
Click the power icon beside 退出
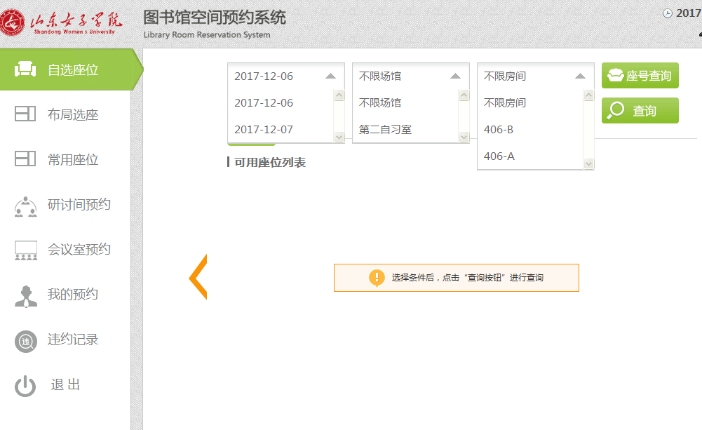coord(25,386)
